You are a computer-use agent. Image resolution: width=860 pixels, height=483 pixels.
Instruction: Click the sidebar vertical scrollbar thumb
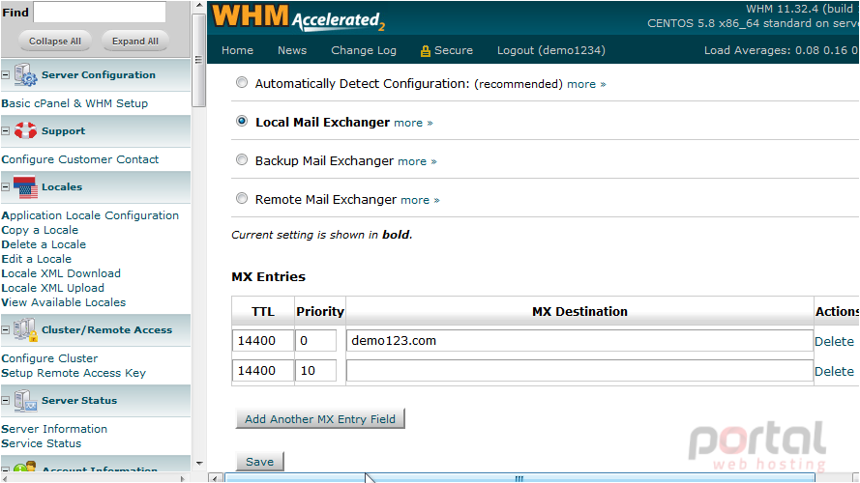click(199, 59)
